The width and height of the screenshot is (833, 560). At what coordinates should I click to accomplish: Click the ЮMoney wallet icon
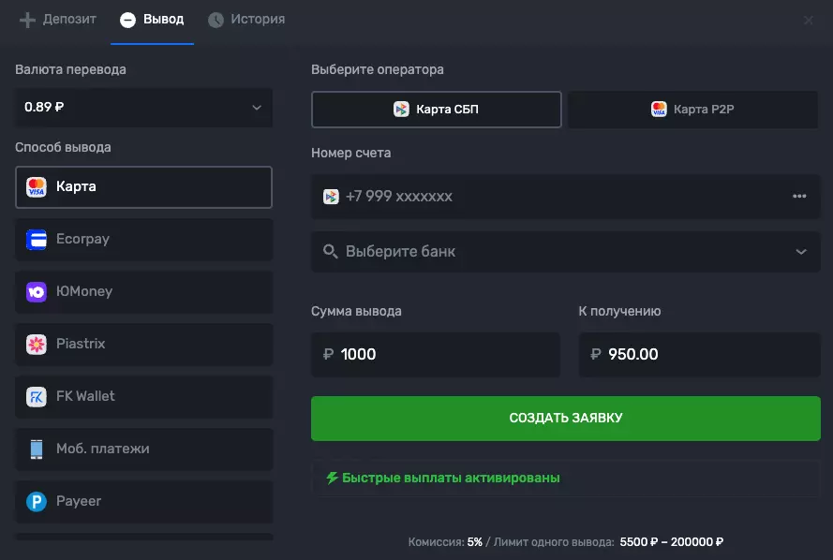click(37, 291)
